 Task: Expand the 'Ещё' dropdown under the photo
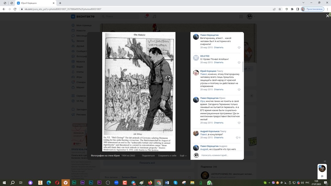[183, 156]
